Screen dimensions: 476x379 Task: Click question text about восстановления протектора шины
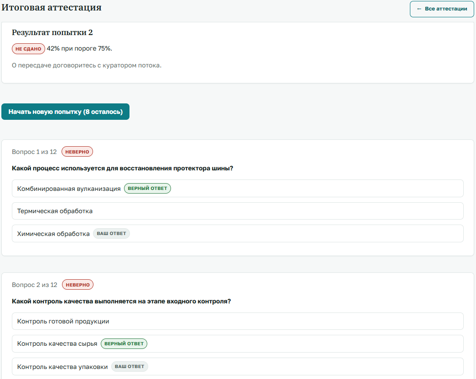pos(122,168)
